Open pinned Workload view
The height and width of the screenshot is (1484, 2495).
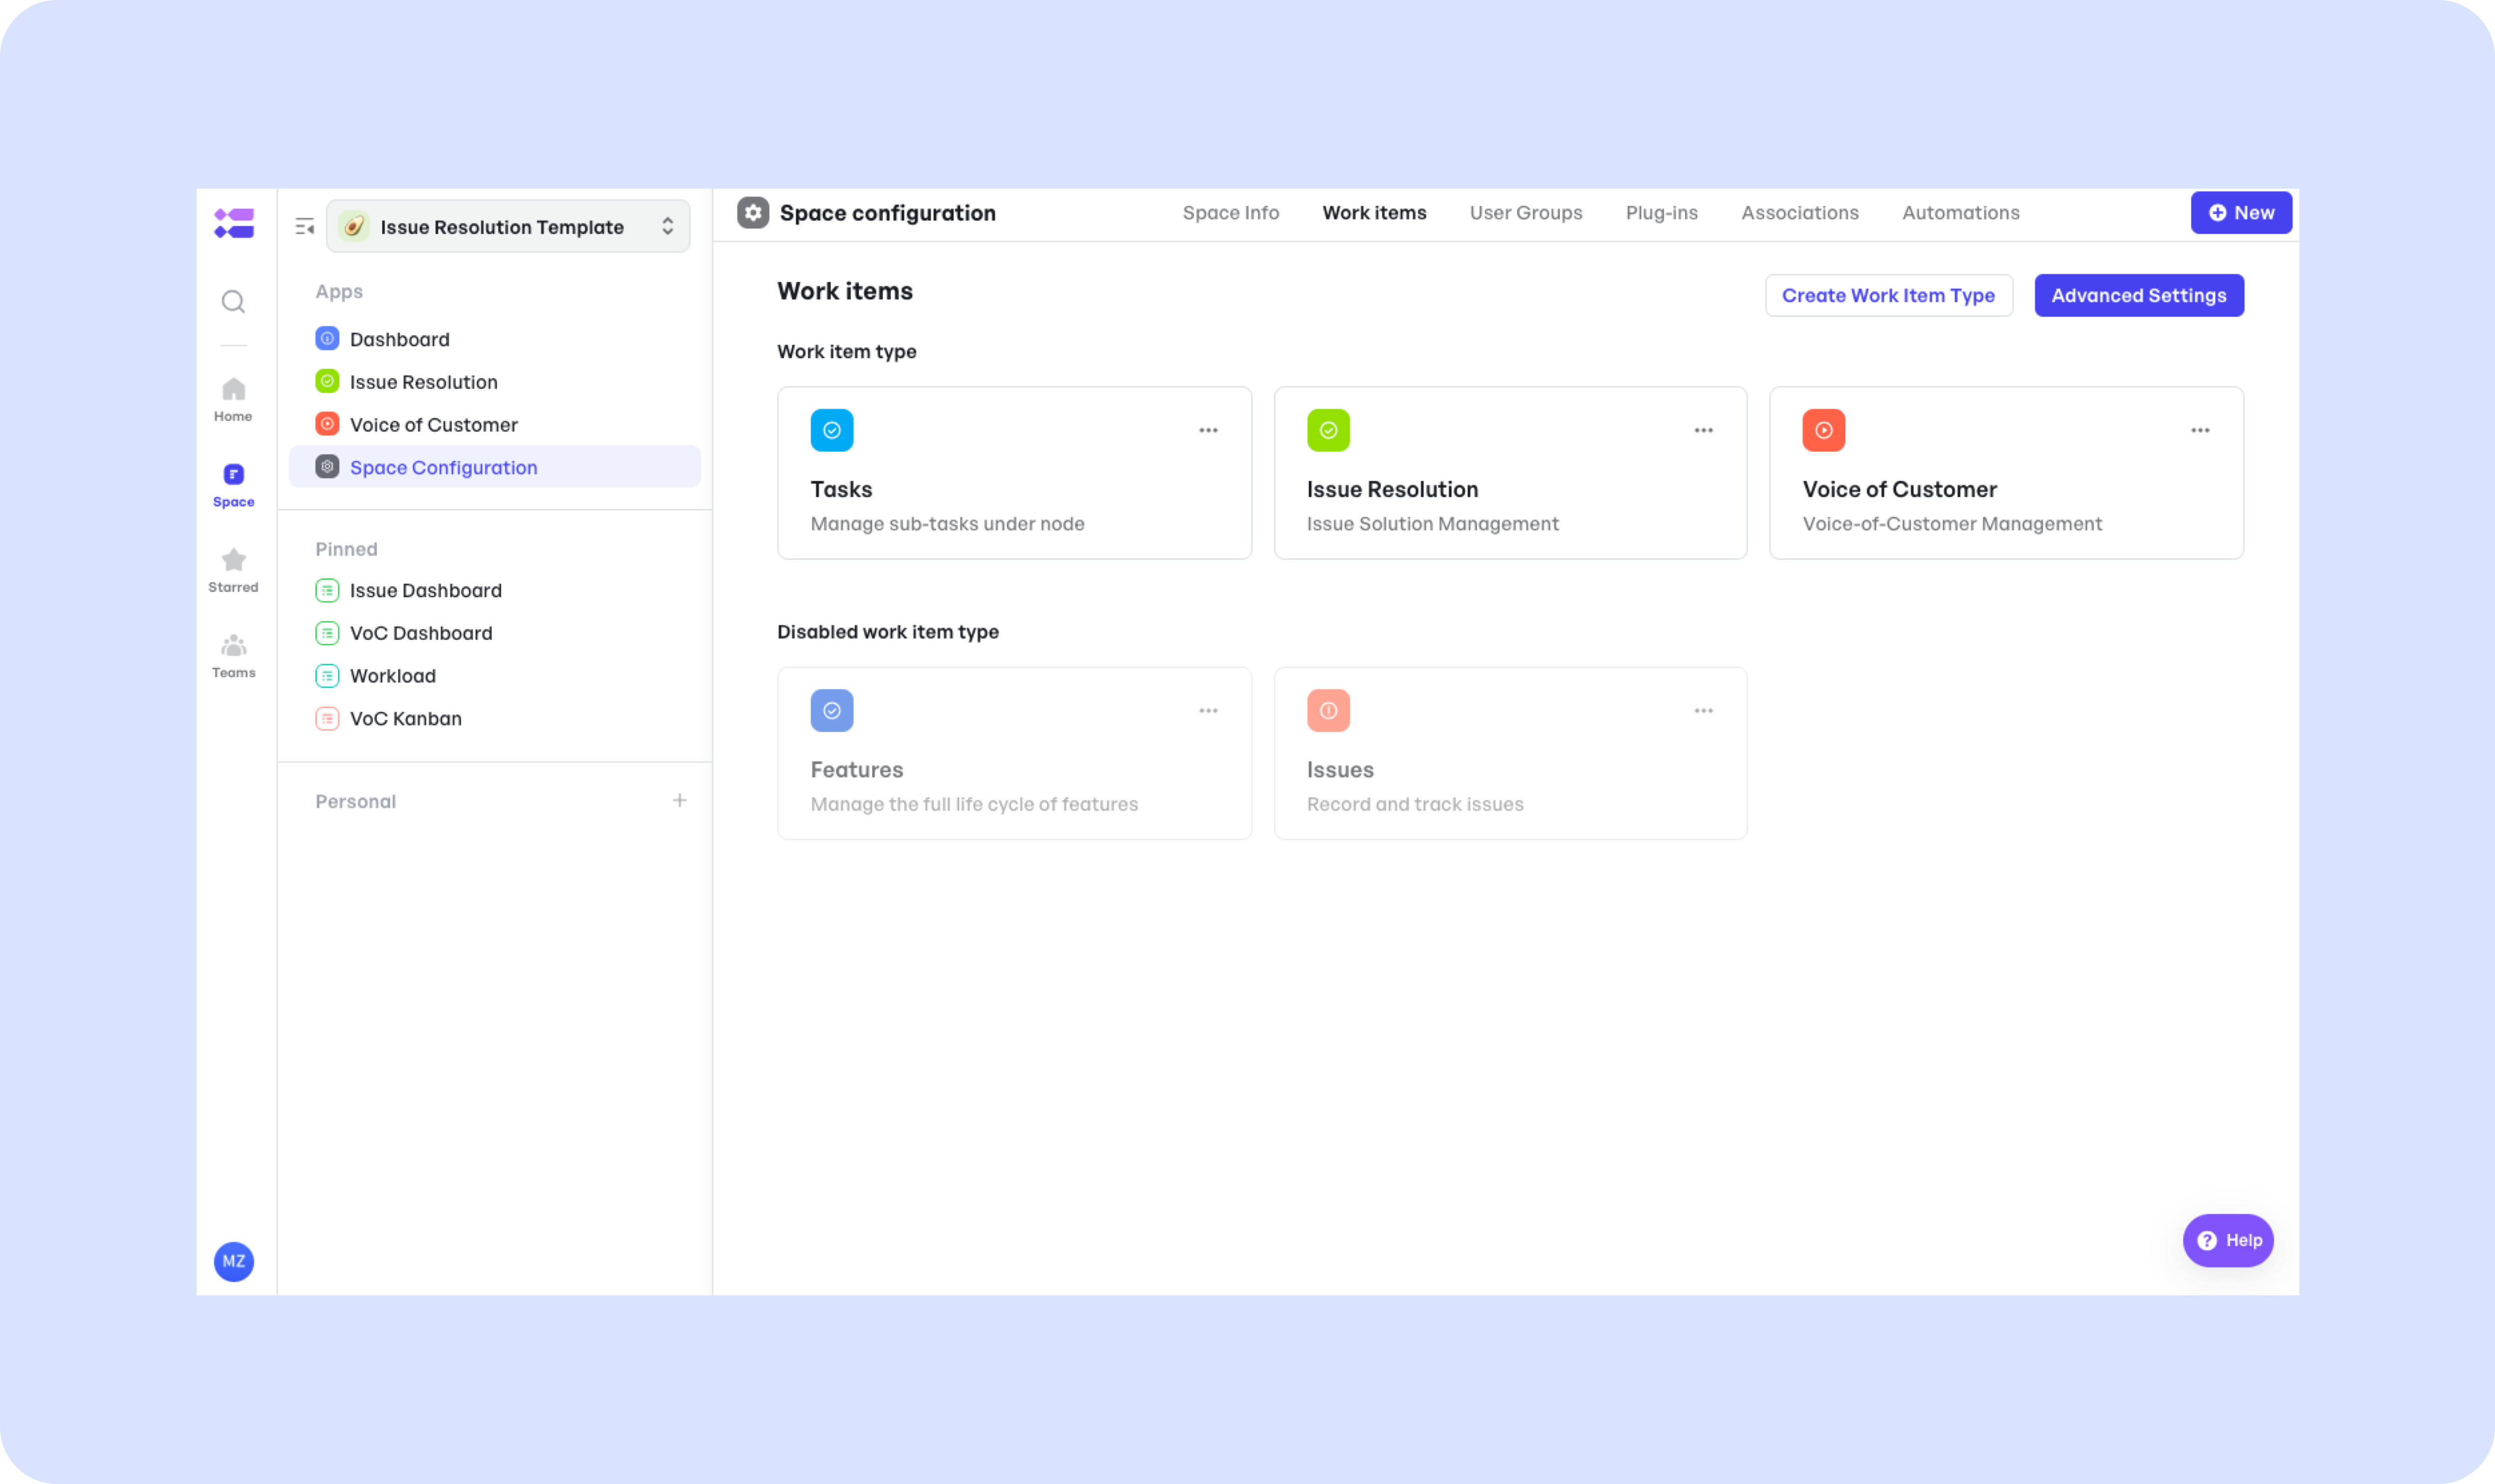pyautogui.click(x=495, y=676)
